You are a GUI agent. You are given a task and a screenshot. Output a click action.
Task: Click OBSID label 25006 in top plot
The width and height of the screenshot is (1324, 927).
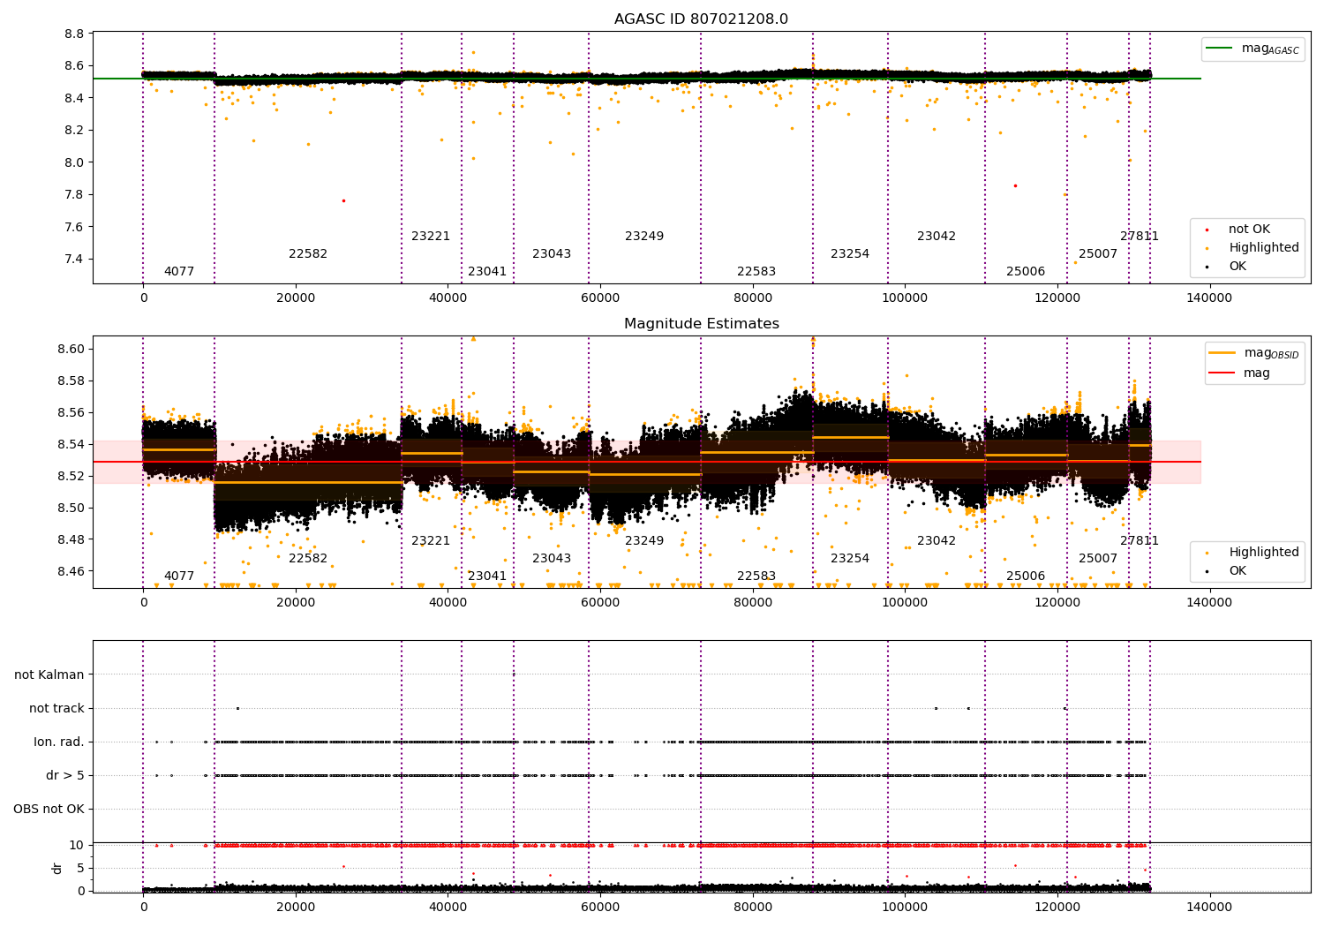[1026, 272]
